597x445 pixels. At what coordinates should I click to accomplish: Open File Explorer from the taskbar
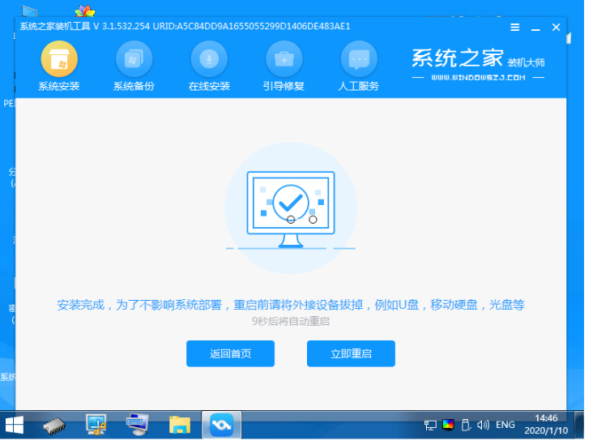(x=179, y=424)
